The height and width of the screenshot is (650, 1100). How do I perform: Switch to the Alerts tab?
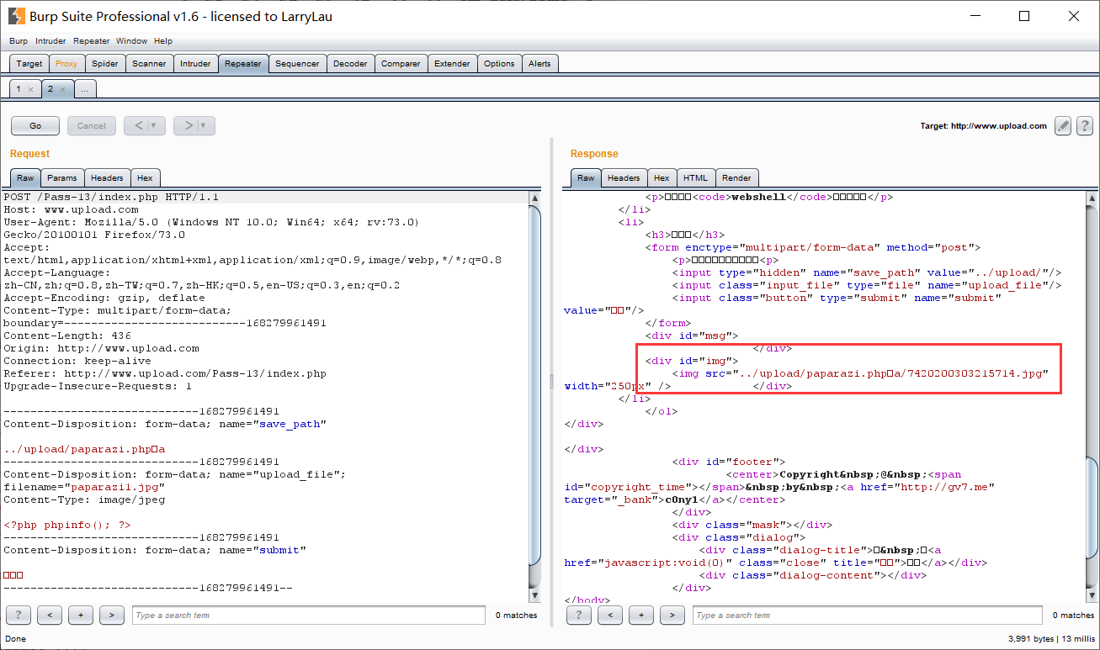point(539,64)
